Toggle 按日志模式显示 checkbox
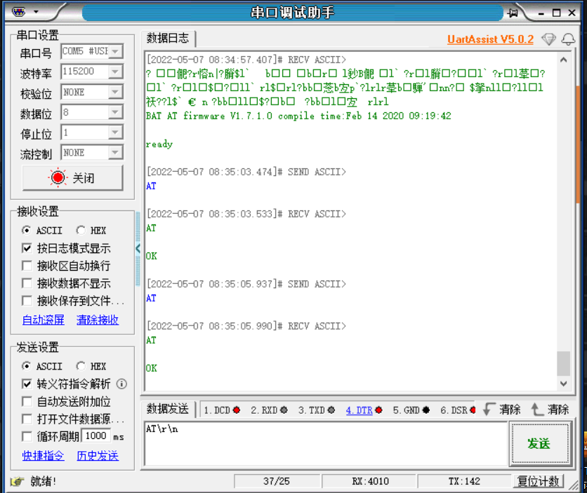Image resolution: width=587 pixels, height=493 pixels. pos(27,248)
